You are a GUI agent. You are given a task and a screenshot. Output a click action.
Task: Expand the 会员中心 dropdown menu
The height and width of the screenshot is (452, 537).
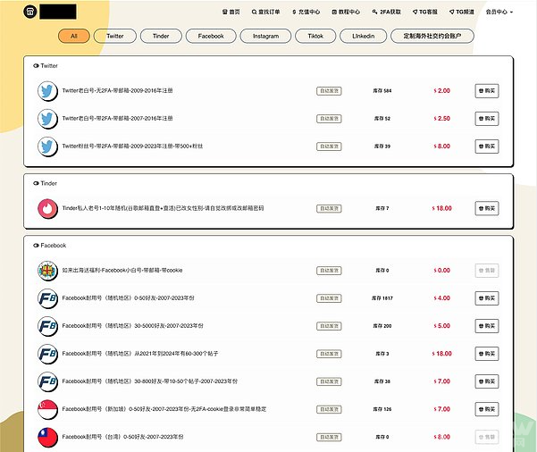click(x=499, y=13)
